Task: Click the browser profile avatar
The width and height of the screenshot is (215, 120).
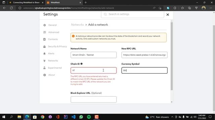Action: [x=204, y=8]
